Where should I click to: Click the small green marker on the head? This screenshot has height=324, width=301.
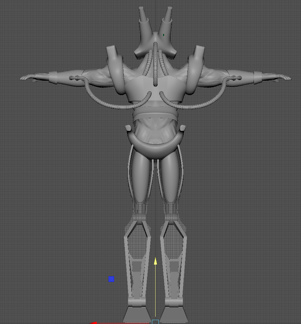coord(163,35)
